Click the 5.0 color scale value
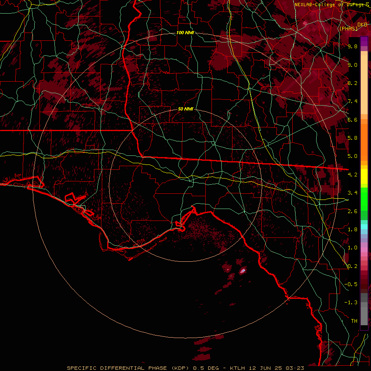Image resolution: width=371 pixels, height=371 pixels. [352, 156]
